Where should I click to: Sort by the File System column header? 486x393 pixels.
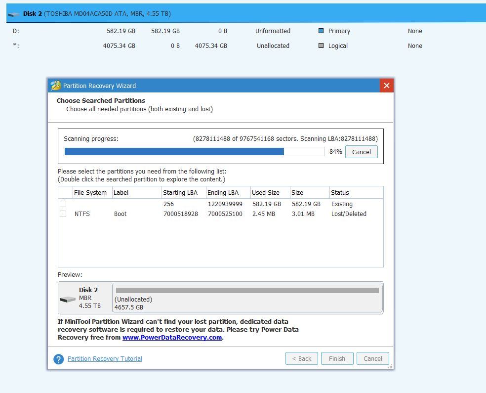pos(92,192)
